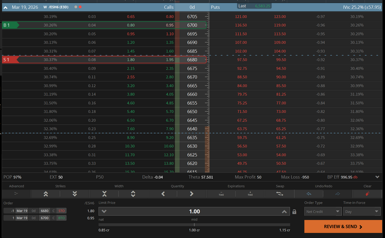
Task: Expand the stats bar chevron beside BP Eff
Action: [x=377, y=177]
